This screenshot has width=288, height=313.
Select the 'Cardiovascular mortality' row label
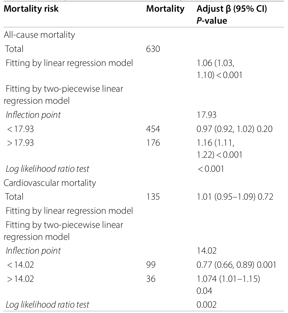(50, 183)
